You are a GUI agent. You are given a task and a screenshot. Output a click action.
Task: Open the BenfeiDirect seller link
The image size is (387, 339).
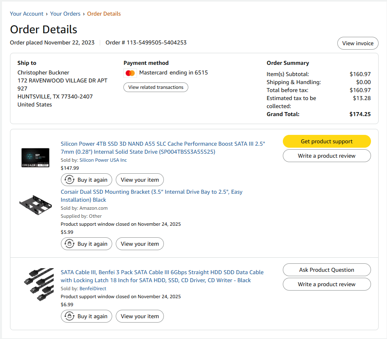[93, 289]
